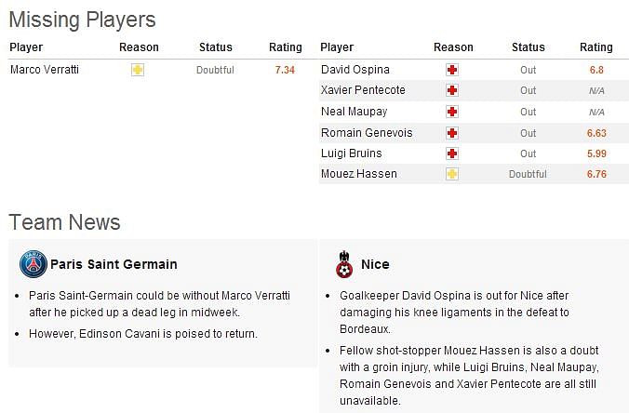Click the left table's Rating column header
Viewport: 629px width, 413px height.
pyautogui.click(x=286, y=47)
